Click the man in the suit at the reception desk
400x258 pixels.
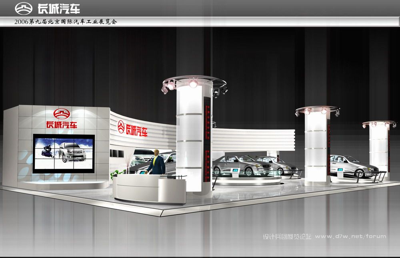pos(156,162)
